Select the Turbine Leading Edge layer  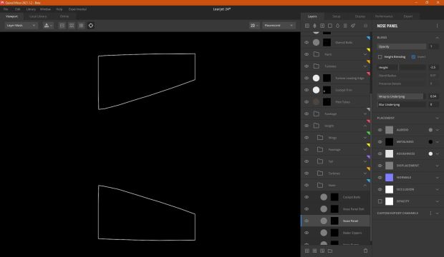click(336, 78)
